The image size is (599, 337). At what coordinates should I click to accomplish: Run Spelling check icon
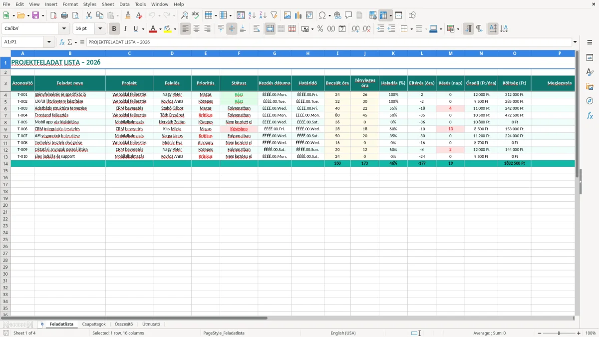coord(196,15)
